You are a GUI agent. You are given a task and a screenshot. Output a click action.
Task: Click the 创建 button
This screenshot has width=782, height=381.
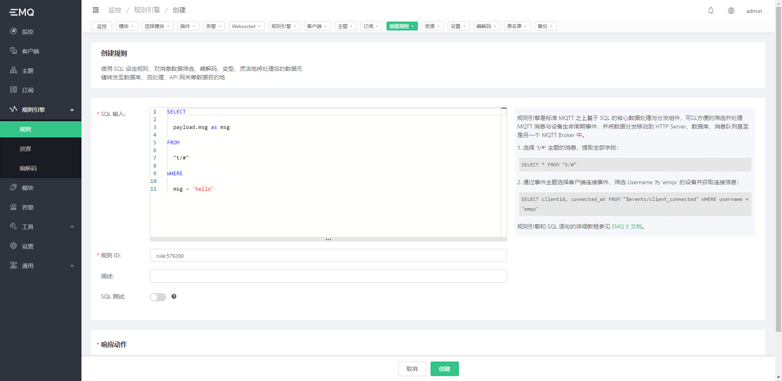pyautogui.click(x=445, y=369)
